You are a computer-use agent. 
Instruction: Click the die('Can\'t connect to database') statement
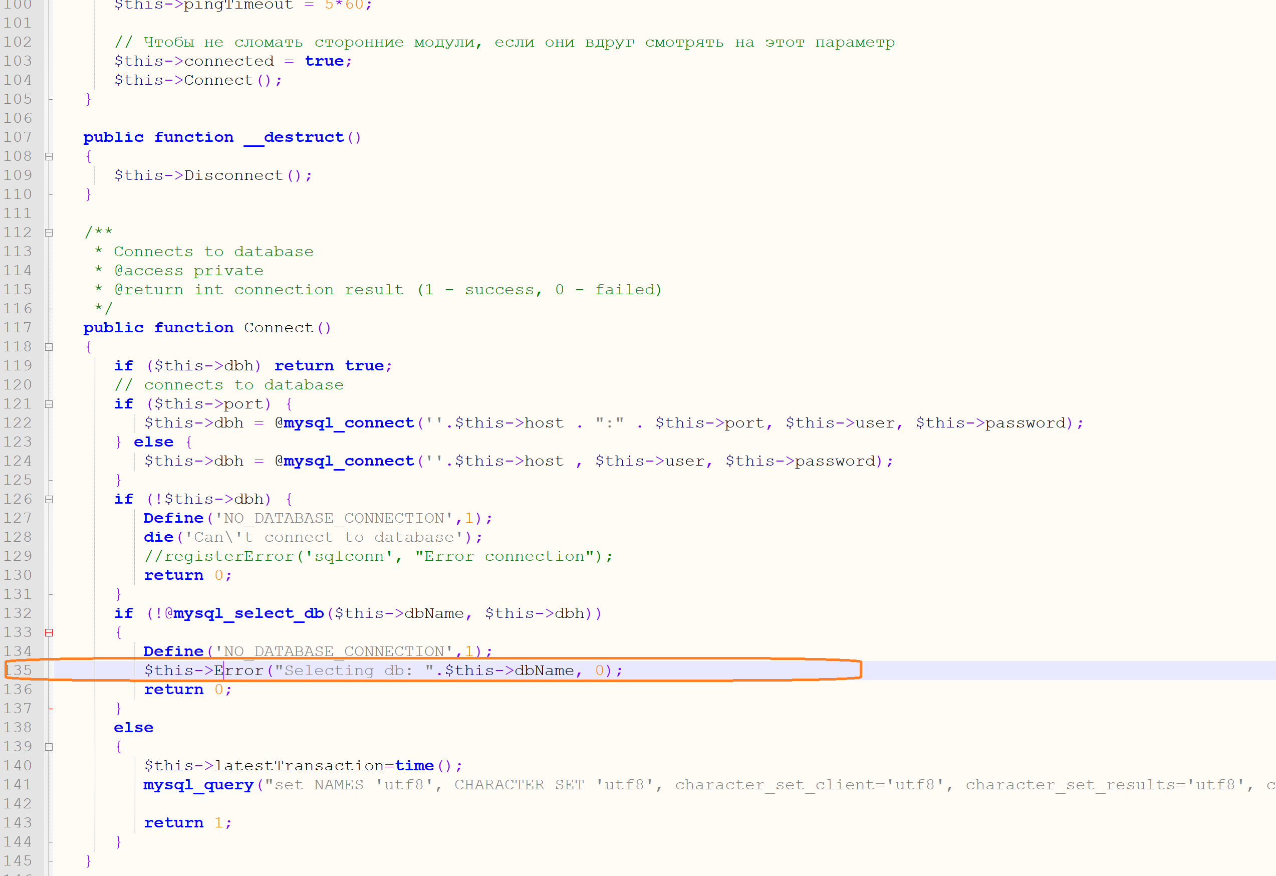tap(313, 537)
